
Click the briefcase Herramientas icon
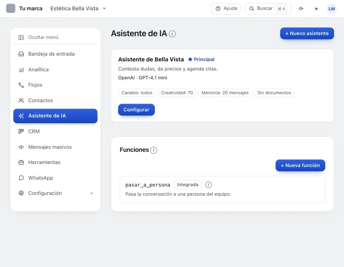tap(21, 163)
